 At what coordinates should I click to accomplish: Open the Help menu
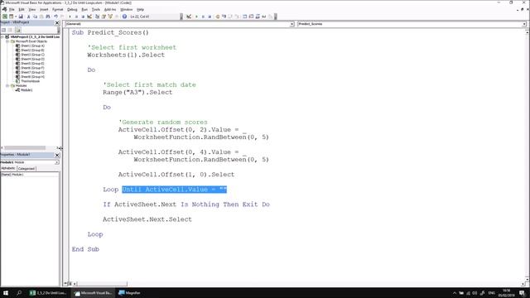pos(140,9)
